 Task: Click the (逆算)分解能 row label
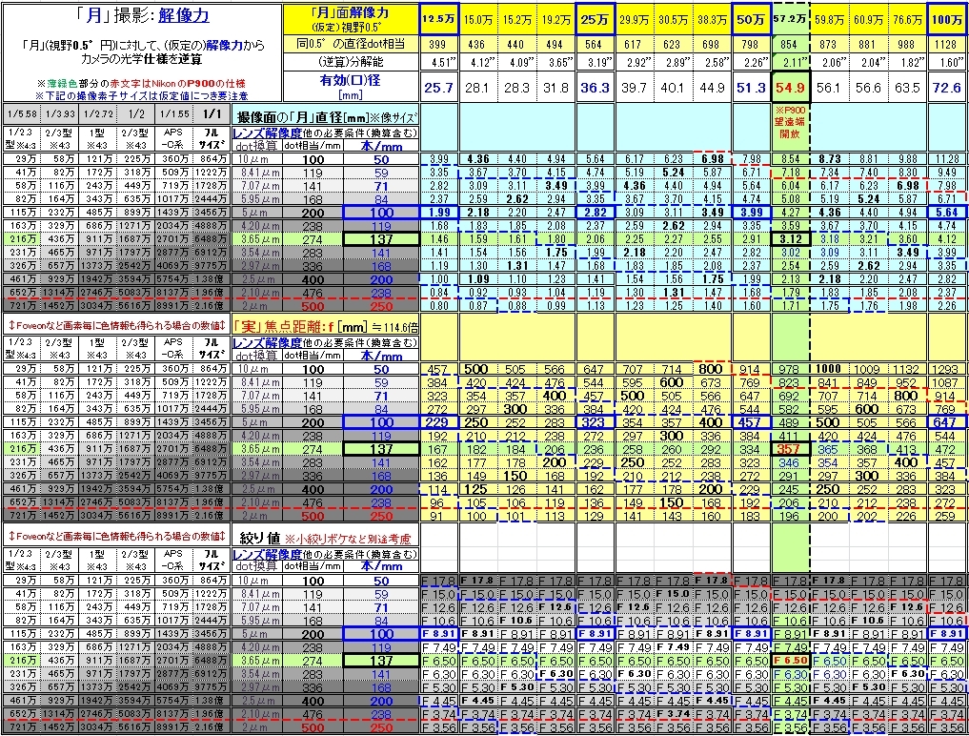tap(350, 61)
